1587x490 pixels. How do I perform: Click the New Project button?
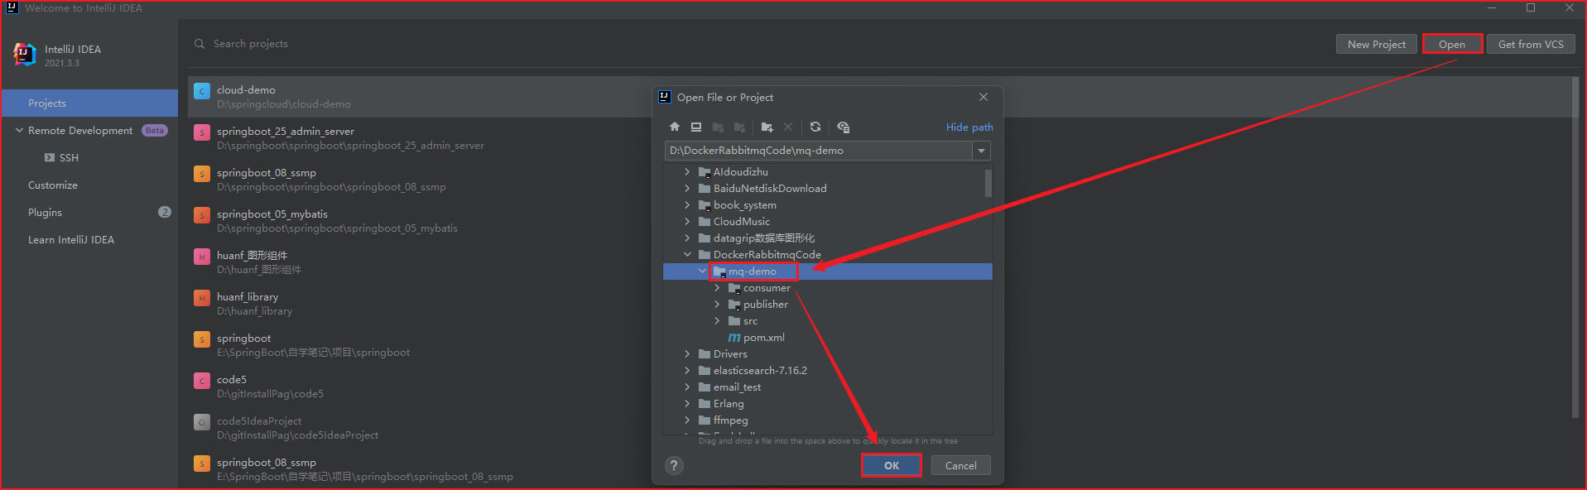pyautogui.click(x=1377, y=45)
